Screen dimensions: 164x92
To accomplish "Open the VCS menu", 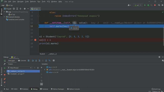I will (x=48, y=2).
